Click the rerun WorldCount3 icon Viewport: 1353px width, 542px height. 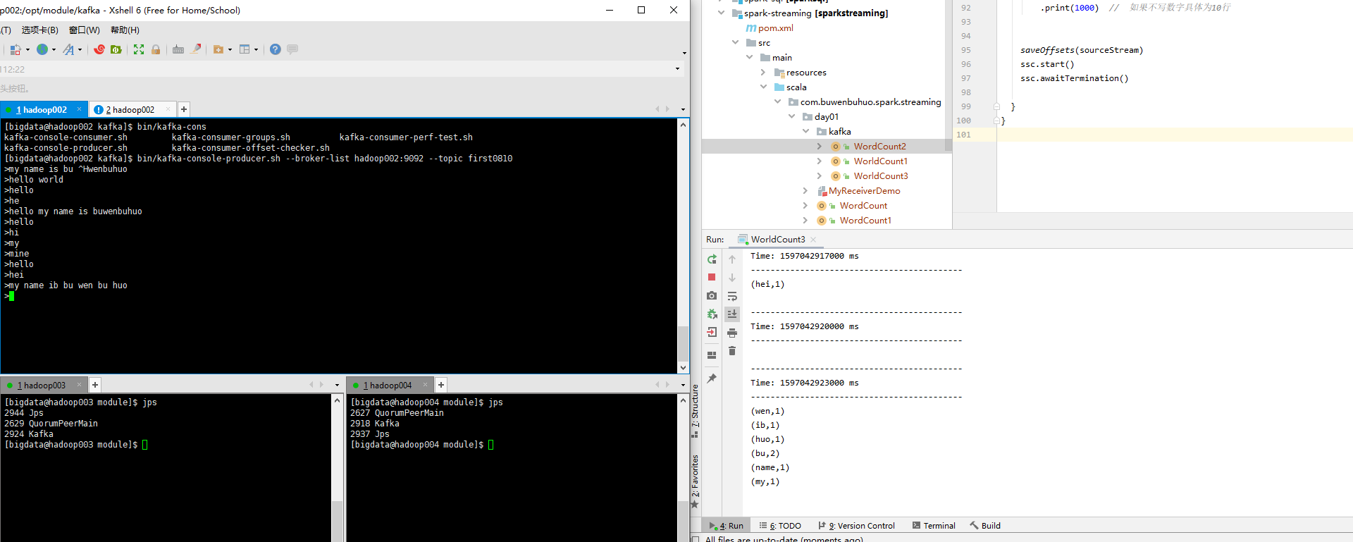[712, 259]
